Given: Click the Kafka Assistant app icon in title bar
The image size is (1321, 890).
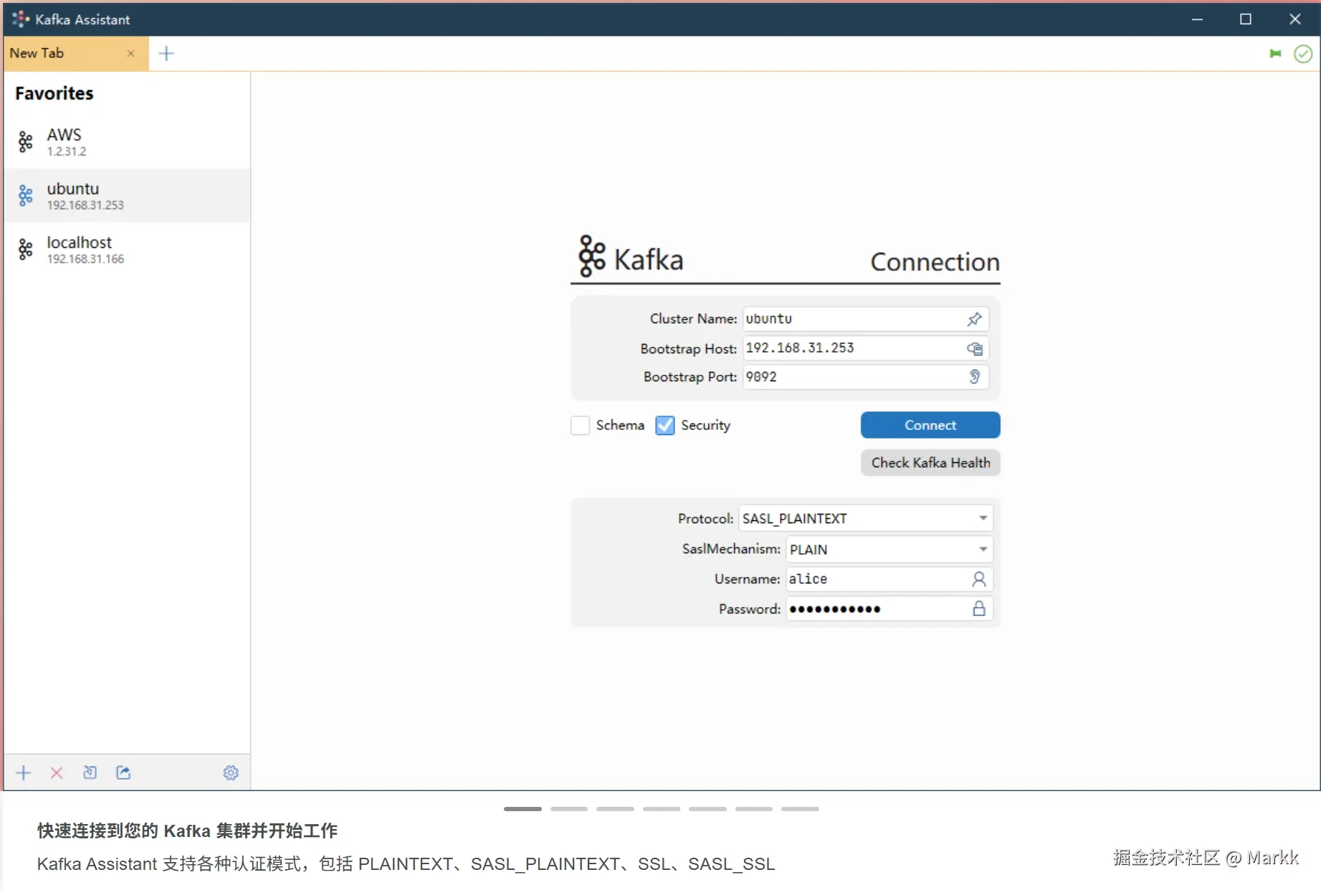Looking at the screenshot, I should click(20, 19).
